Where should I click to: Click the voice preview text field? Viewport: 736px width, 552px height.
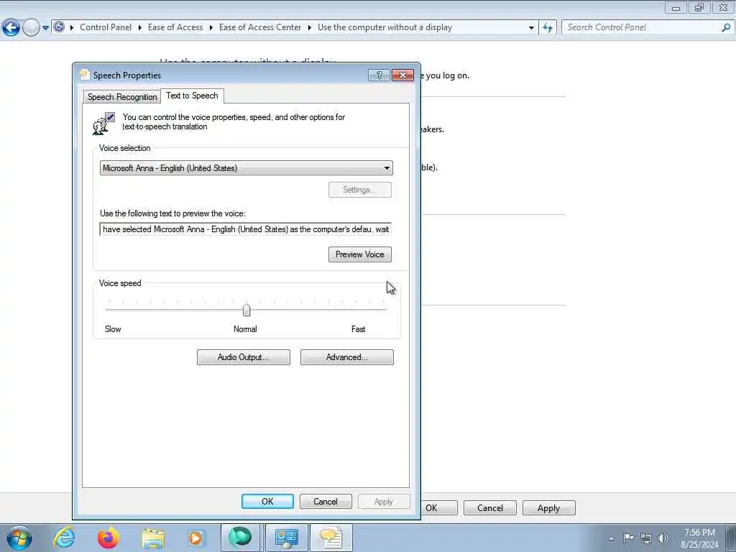pyautogui.click(x=246, y=229)
